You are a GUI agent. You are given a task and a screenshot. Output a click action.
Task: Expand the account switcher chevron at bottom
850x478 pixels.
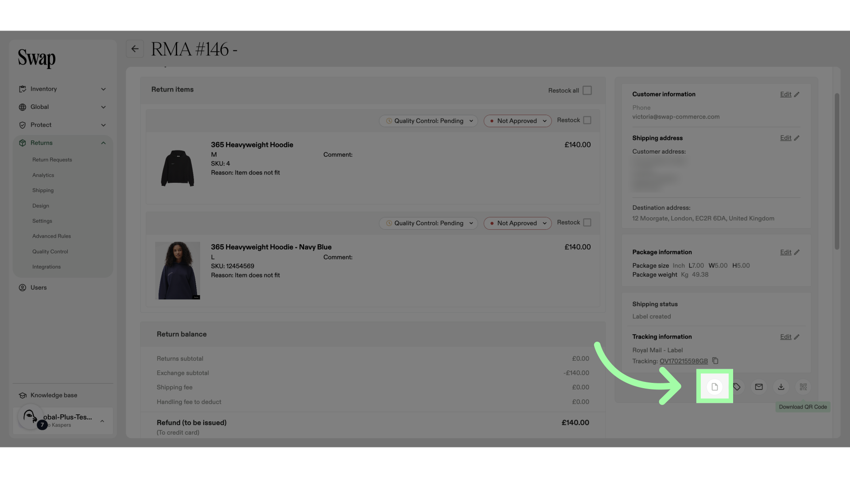click(102, 421)
